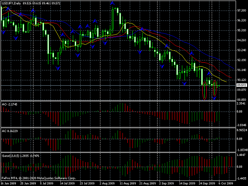Click the 0.00 level on the Gator scale
The height and width of the screenshot is (186, 248).
240,167
